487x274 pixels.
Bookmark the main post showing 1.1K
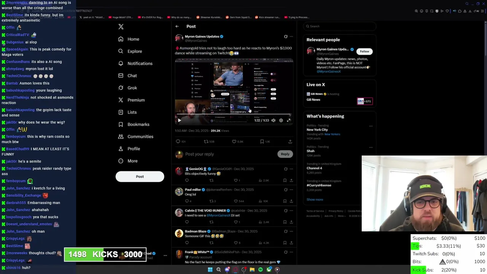click(x=265, y=142)
